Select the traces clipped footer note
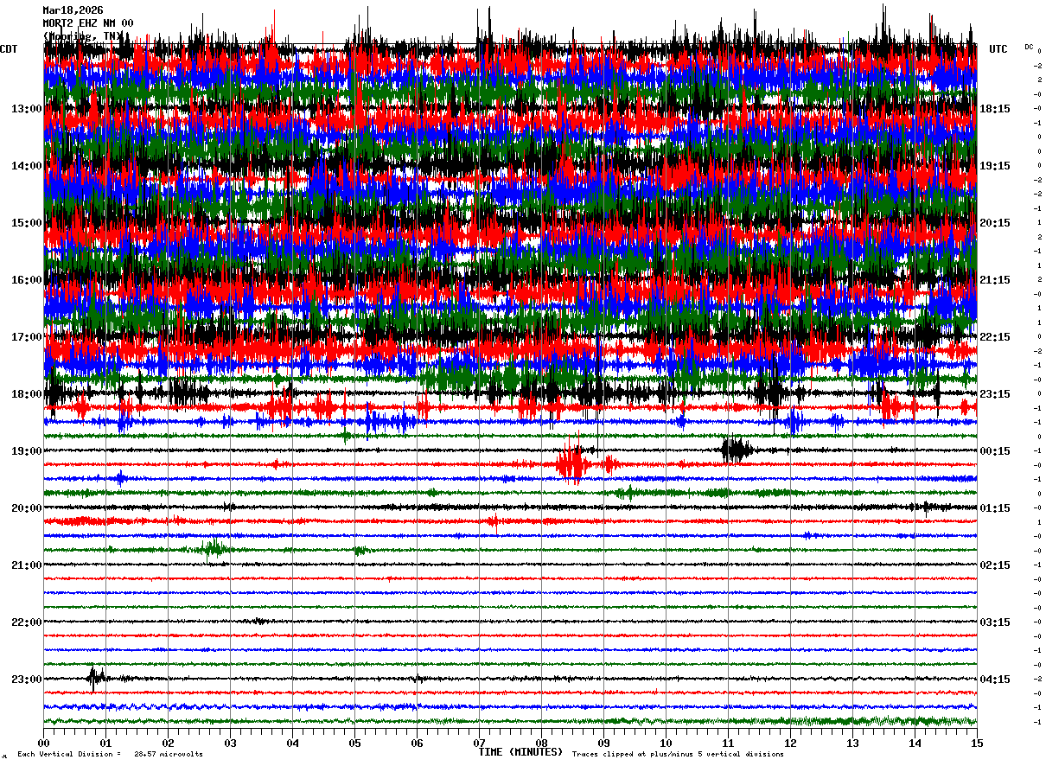The height and width of the screenshot is (766, 1046). point(678,754)
